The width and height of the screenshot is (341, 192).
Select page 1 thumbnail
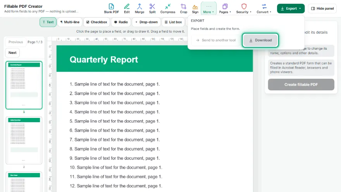click(24, 85)
